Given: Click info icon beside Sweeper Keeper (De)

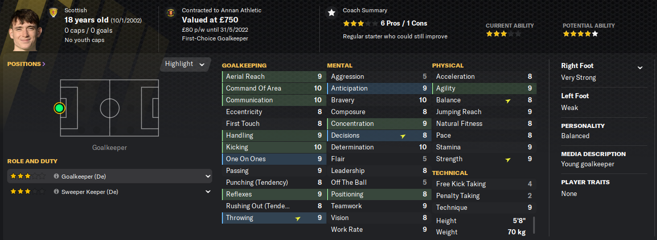Looking at the screenshot, I should pyautogui.click(x=56, y=192).
